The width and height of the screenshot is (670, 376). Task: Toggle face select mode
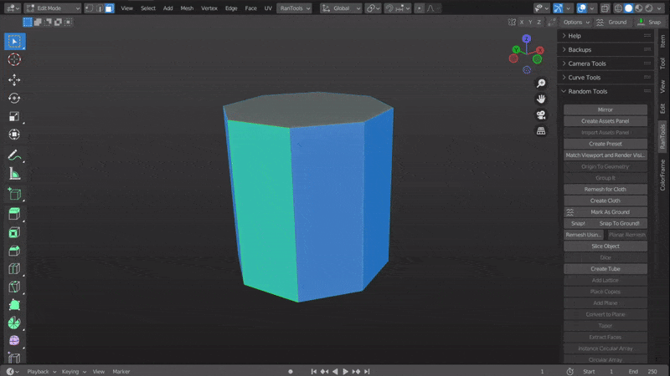(x=110, y=8)
